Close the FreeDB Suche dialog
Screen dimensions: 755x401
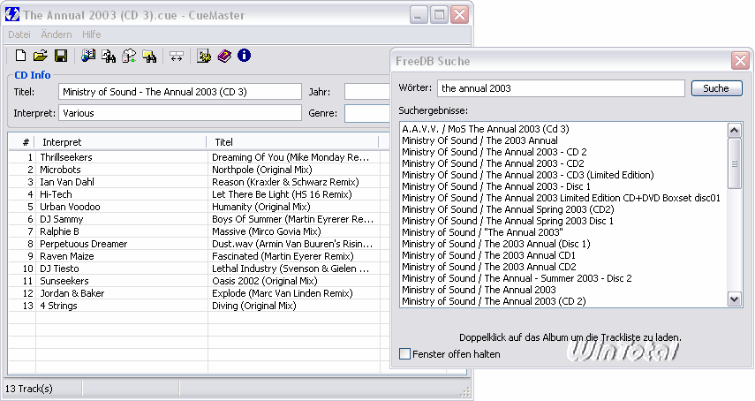coord(740,61)
